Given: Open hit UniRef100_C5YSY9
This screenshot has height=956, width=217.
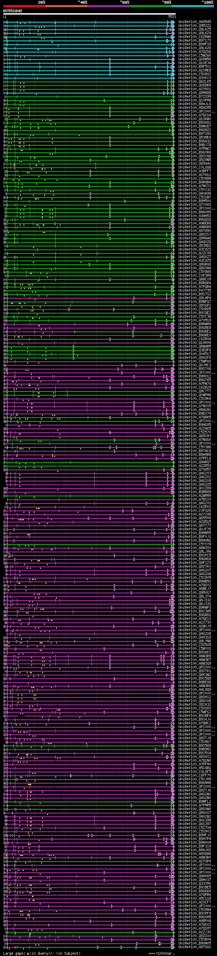Looking at the screenshot, I should [x=195, y=544].
